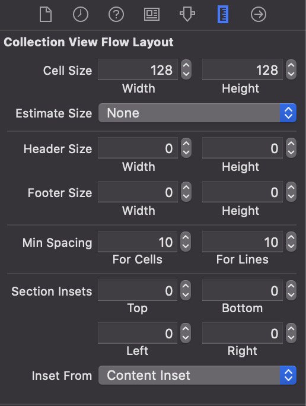Select the Size inspector ruler icon
This screenshot has width=306, height=406.
click(x=223, y=14)
